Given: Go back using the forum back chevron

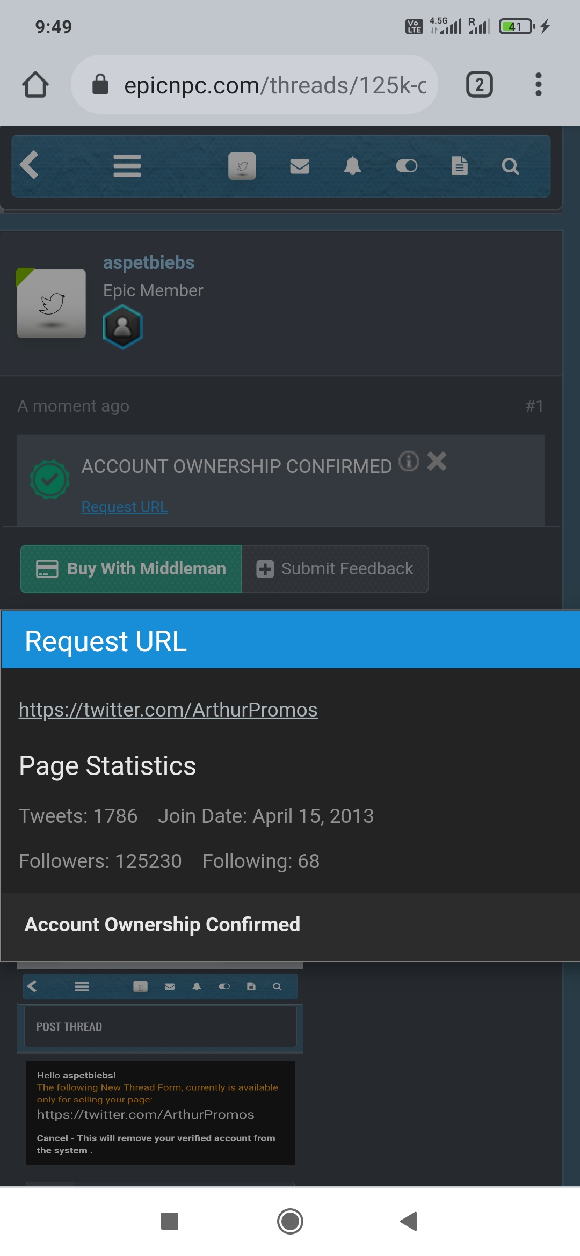Looking at the screenshot, I should [x=30, y=165].
